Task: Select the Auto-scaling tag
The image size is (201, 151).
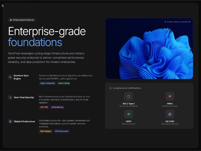Action: (64, 83)
